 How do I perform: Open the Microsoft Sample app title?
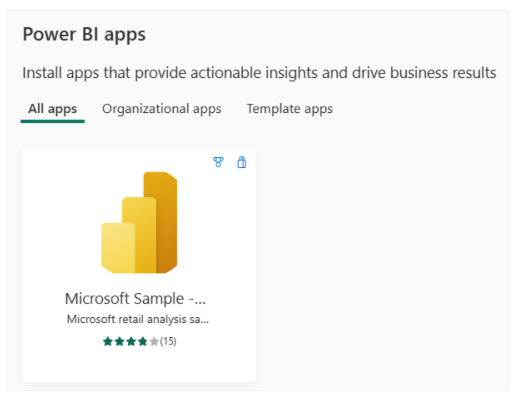(135, 298)
